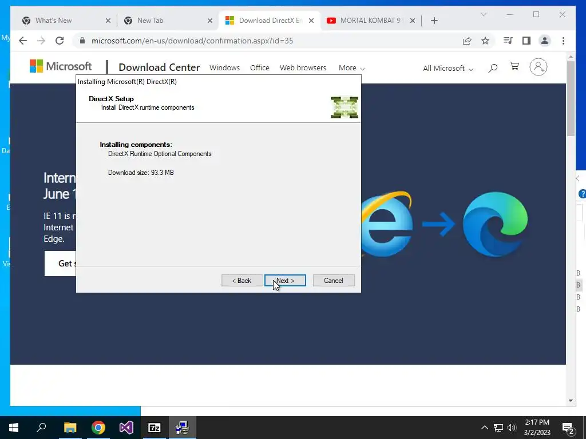Click the Internet Explorer logo
586x439 pixels.
[x=387, y=224]
